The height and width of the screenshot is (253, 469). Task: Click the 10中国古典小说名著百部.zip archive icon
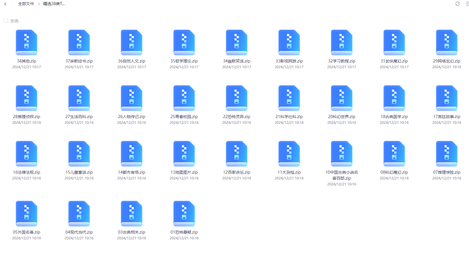[342, 154]
